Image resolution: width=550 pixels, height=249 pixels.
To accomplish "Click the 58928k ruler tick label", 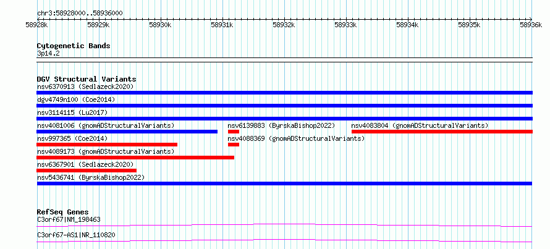I will pyautogui.click(x=37, y=25).
